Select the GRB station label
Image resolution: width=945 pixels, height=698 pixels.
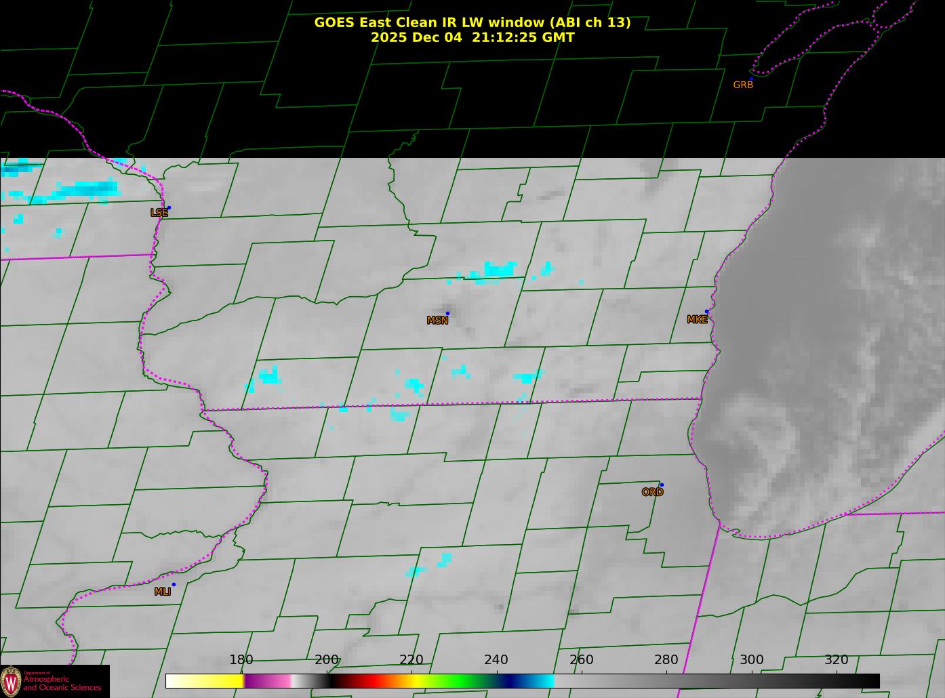click(743, 85)
